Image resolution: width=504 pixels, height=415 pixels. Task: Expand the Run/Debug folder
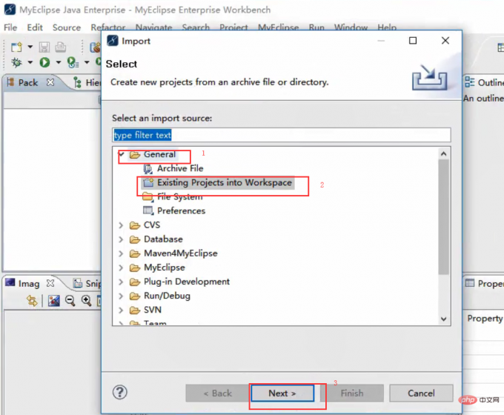(x=121, y=296)
